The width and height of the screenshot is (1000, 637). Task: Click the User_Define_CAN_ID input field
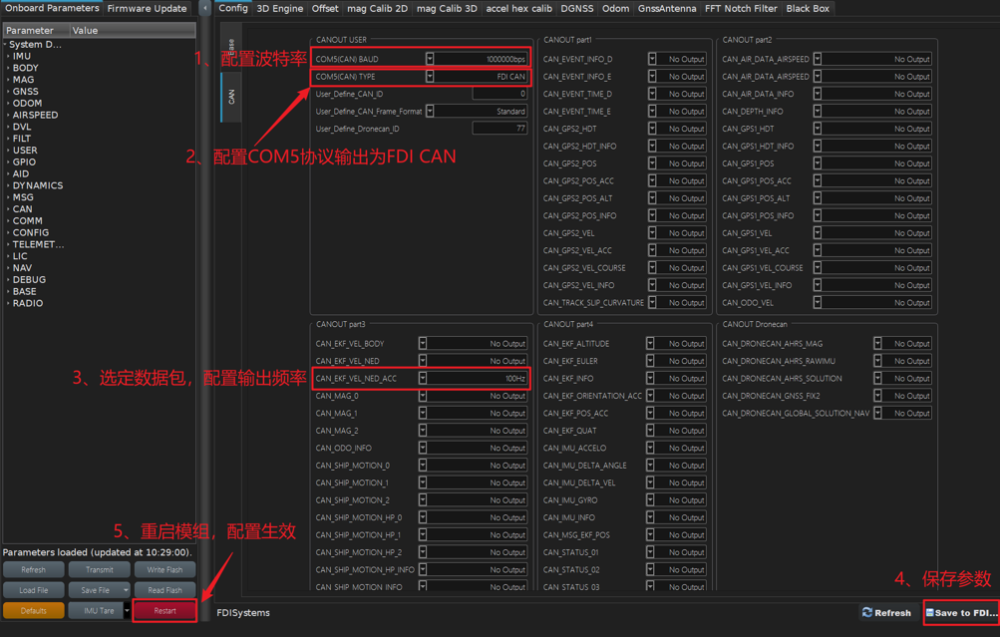tap(500, 94)
